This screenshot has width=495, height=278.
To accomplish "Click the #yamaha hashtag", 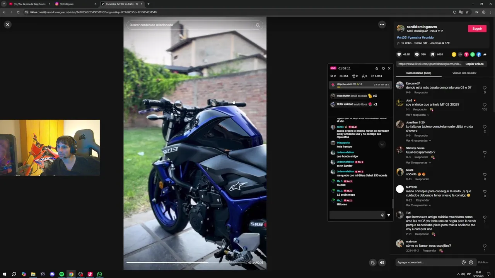I will coord(414,37).
